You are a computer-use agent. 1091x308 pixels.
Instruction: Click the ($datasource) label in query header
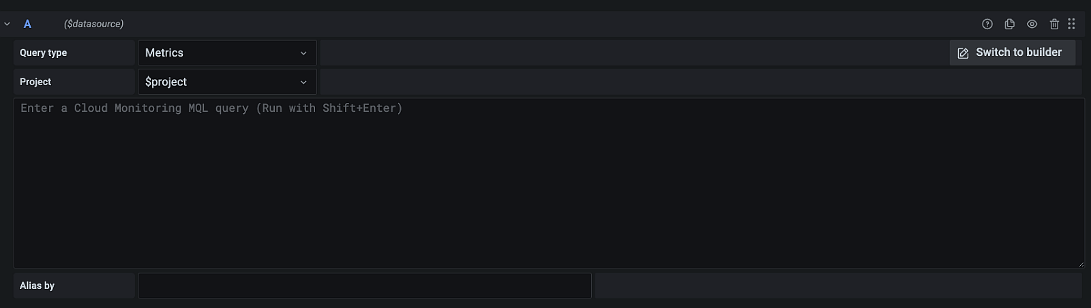[x=93, y=24]
